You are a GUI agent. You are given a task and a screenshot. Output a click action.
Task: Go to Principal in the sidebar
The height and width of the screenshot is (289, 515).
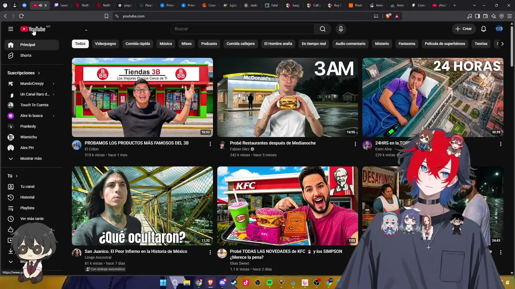32,45
